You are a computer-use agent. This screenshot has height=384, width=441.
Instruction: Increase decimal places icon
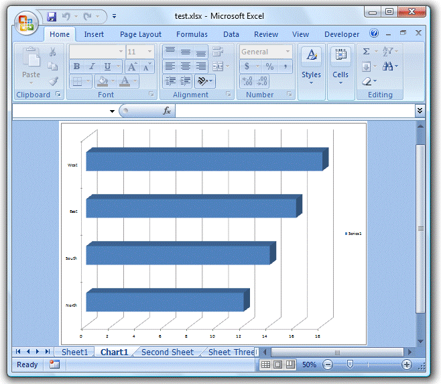point(248,81)
